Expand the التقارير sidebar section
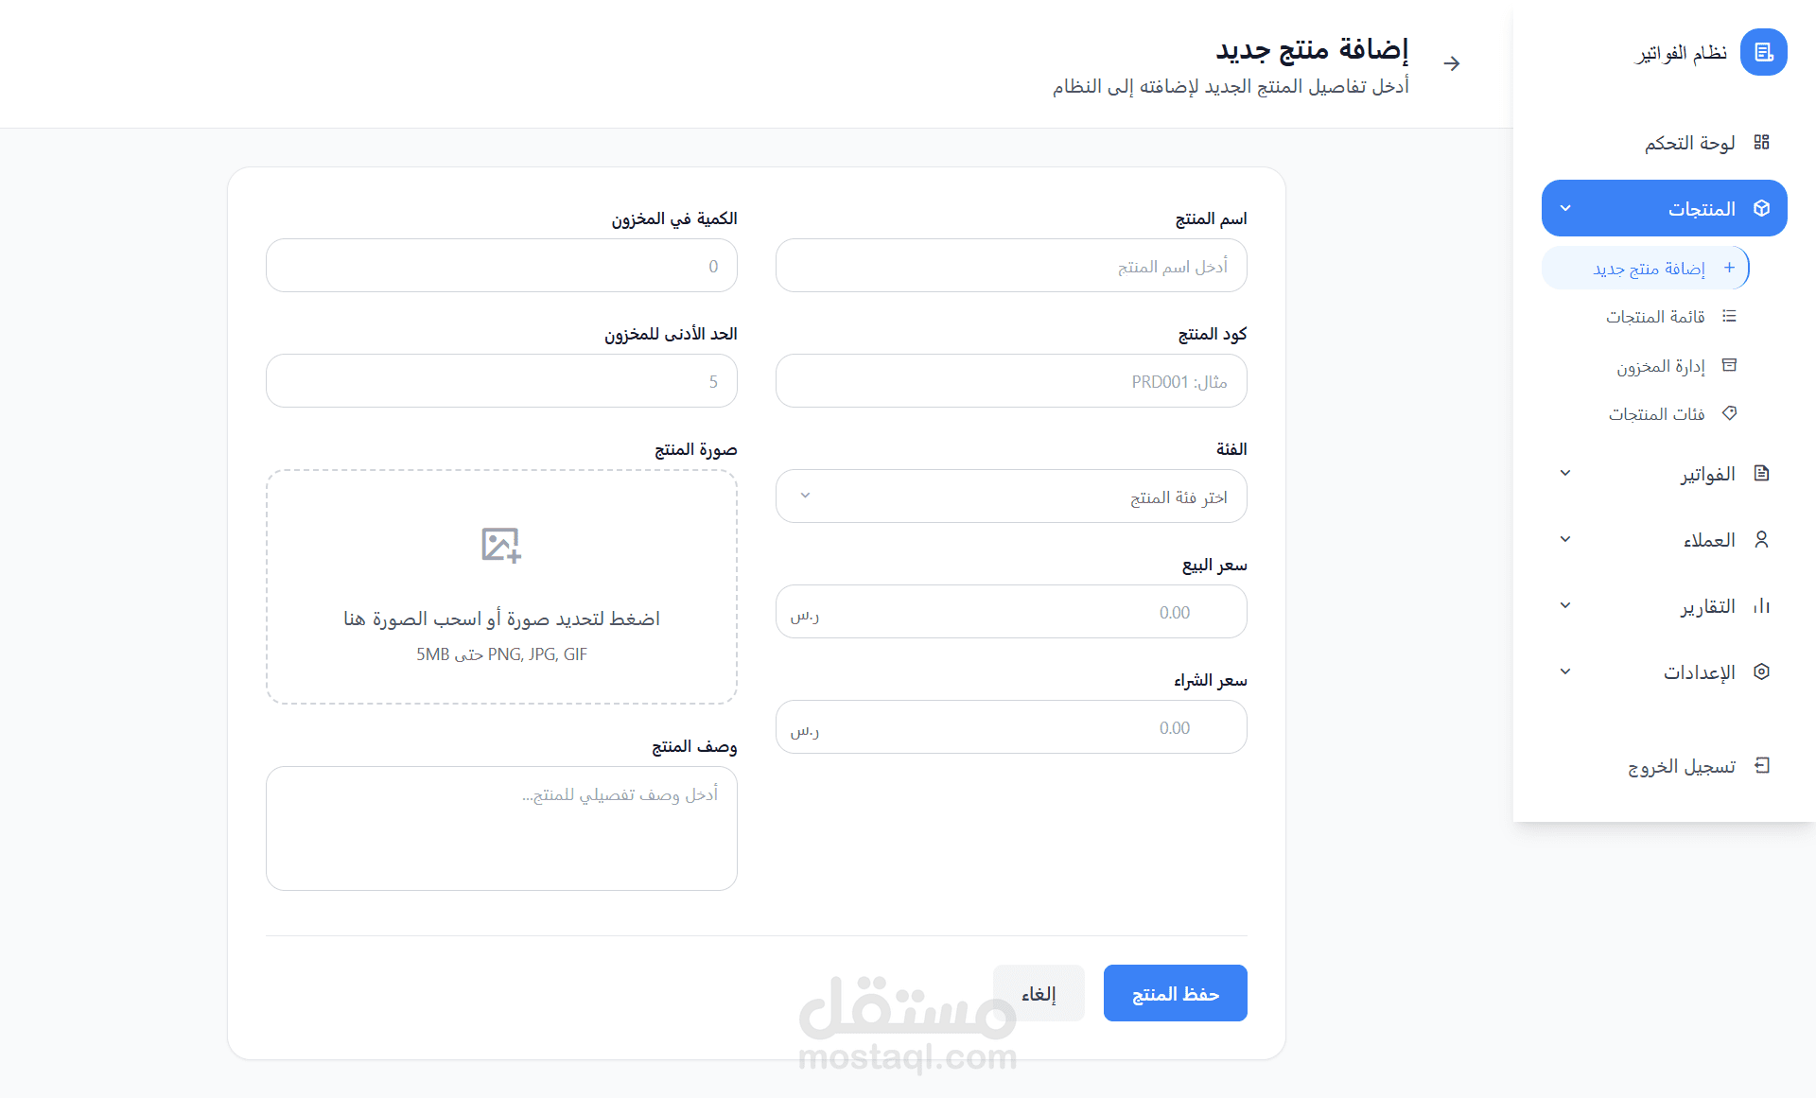 1565,605
